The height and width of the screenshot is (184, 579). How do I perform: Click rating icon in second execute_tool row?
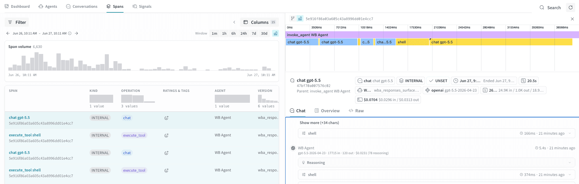click(166, 171)
